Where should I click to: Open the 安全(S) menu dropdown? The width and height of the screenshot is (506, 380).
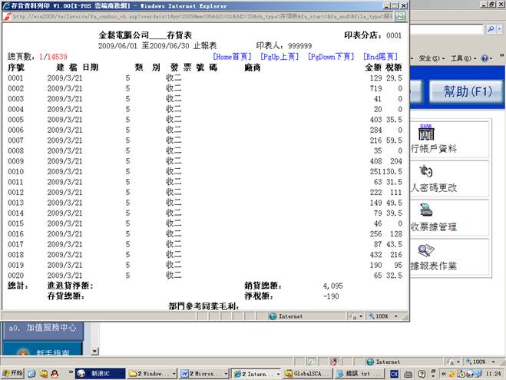(430, 58)
